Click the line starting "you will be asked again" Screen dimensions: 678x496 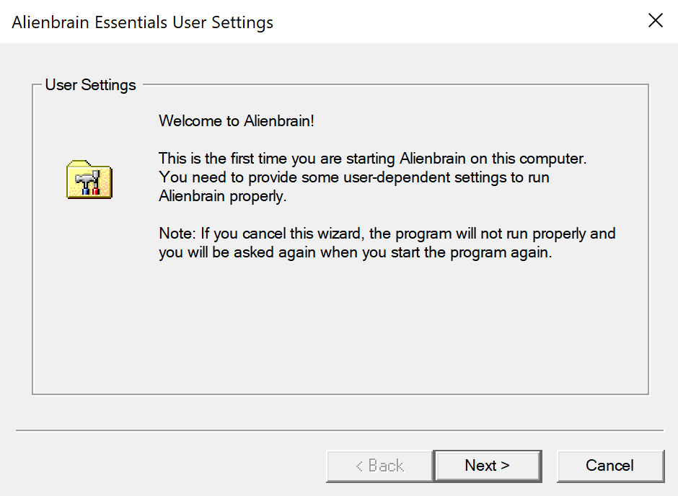pyautogui.click(x=355, y=253)
